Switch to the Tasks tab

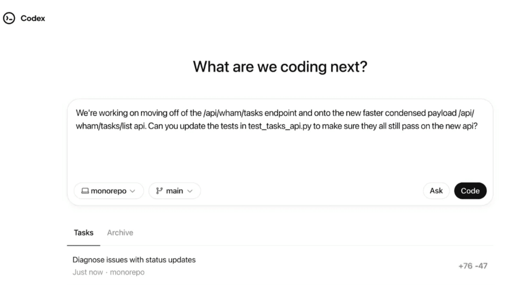click(x=84, y=232)
